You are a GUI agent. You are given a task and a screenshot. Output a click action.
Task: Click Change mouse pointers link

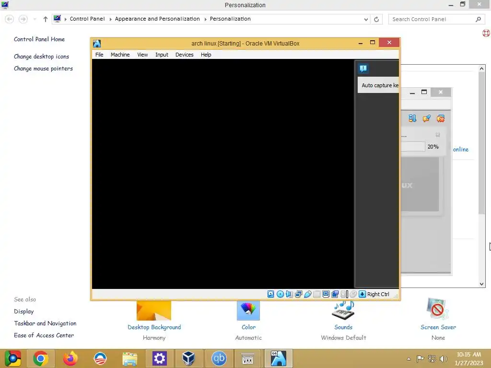[x=43, y=68]
